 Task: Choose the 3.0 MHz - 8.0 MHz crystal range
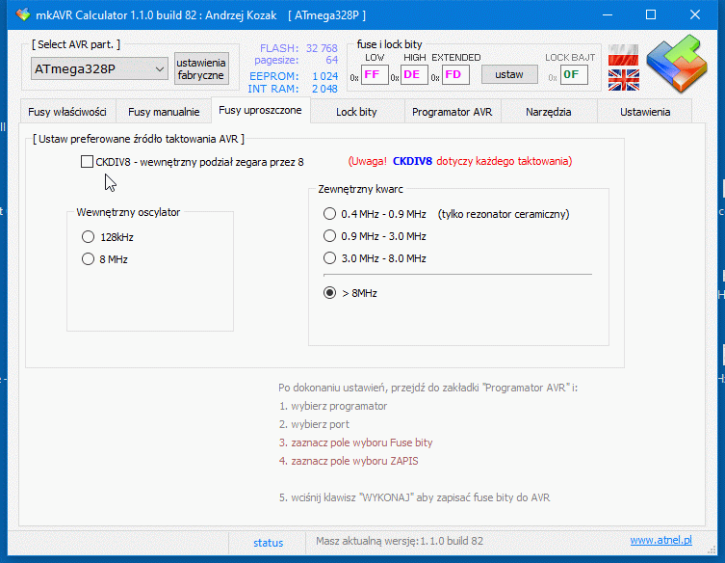coord(330,258)
